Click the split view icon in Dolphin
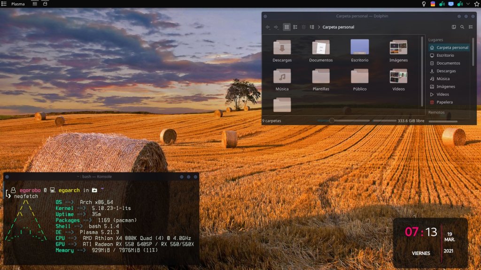Screen dimensions: 481x270 coord(454,27)
